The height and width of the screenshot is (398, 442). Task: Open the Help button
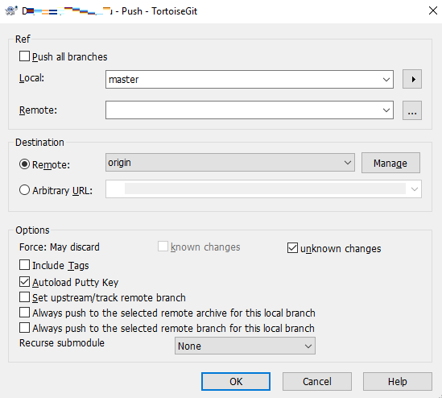point(398,381)
